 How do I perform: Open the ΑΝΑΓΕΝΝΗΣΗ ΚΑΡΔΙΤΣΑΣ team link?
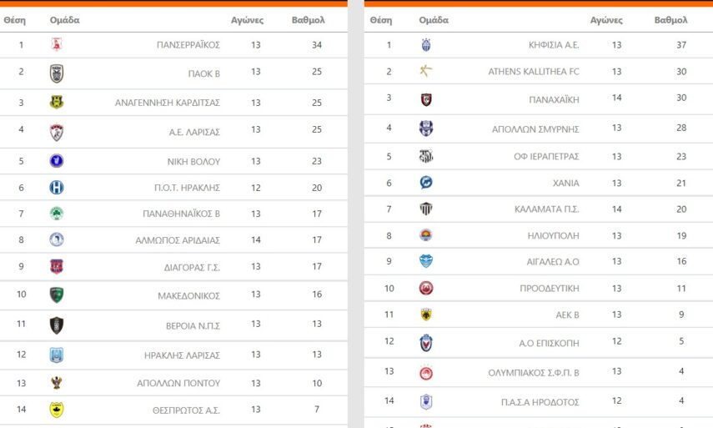coord(167,103)
